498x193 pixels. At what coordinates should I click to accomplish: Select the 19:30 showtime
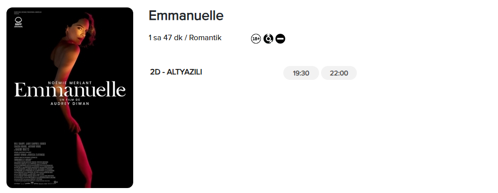(x=301, y=73)
